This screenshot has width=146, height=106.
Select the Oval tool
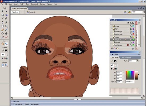(3, 26)
